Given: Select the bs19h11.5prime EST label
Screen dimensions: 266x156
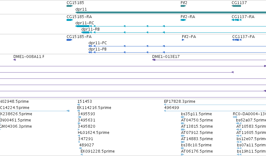Looking at the screenshot, I should 251,151.
